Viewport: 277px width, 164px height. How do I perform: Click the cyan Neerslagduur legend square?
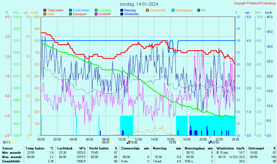pos(173,10)
